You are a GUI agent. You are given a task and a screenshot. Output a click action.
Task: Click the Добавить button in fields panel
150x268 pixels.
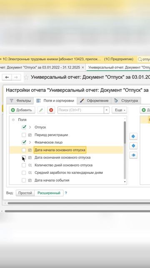[x=22, y=110]
